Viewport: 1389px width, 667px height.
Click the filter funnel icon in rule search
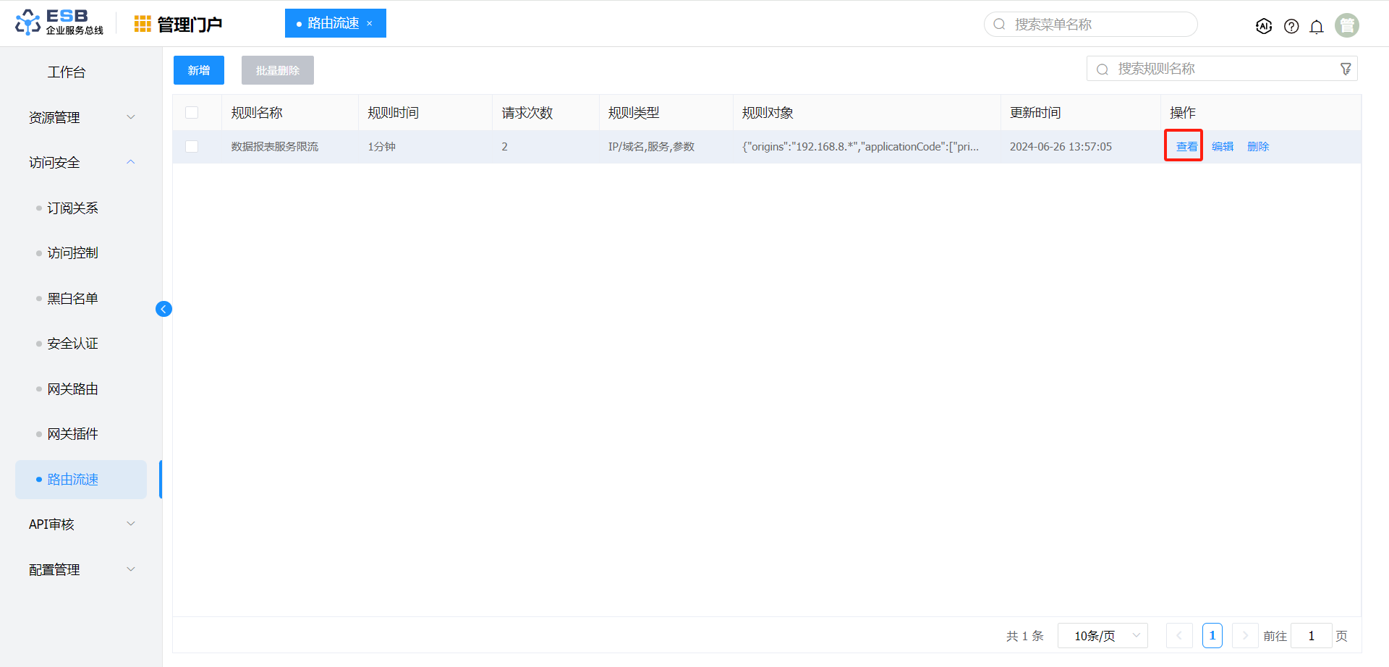1346,69
